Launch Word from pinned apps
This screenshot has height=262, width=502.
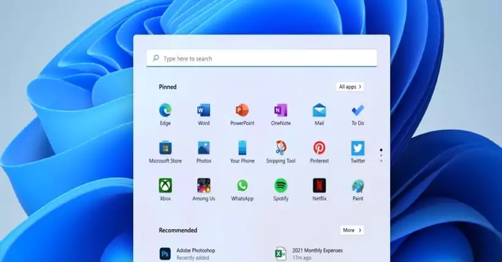pyautogui.click(x=203, y=111)
